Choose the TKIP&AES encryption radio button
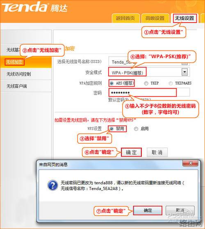This screenshot has width=205, height=229. click(171, 83)
